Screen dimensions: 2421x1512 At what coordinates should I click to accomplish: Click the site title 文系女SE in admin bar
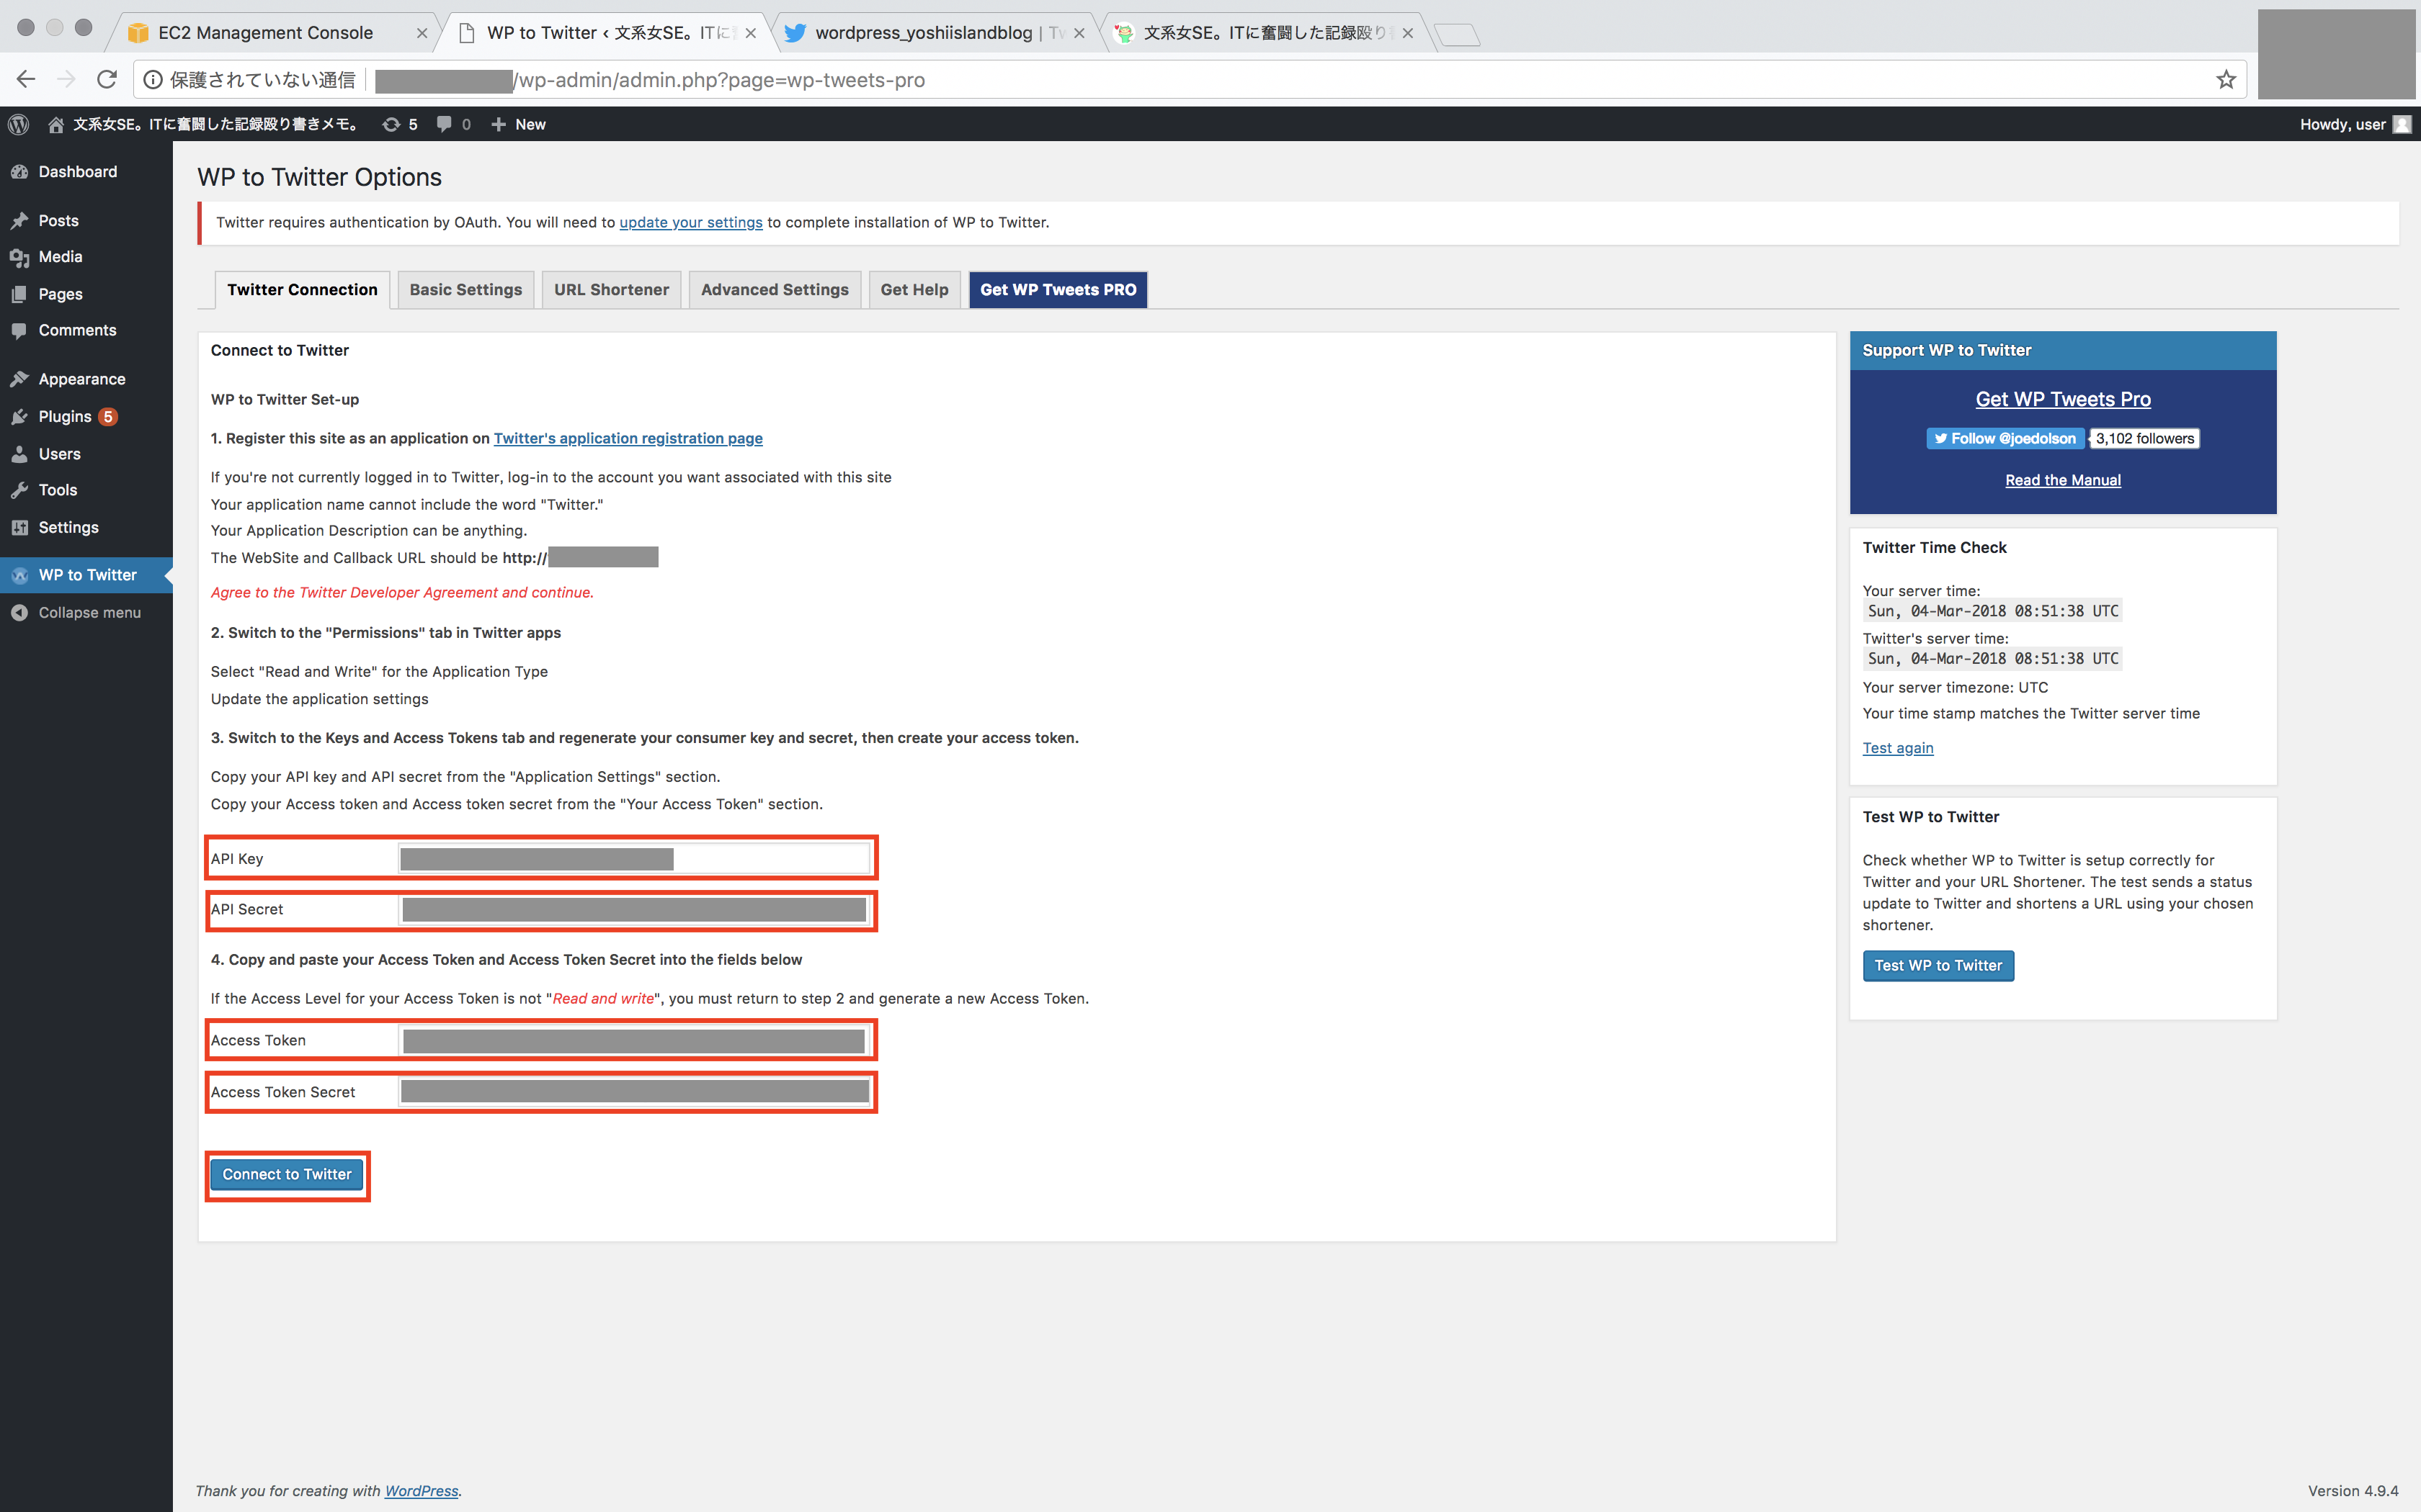coord(216,124)
